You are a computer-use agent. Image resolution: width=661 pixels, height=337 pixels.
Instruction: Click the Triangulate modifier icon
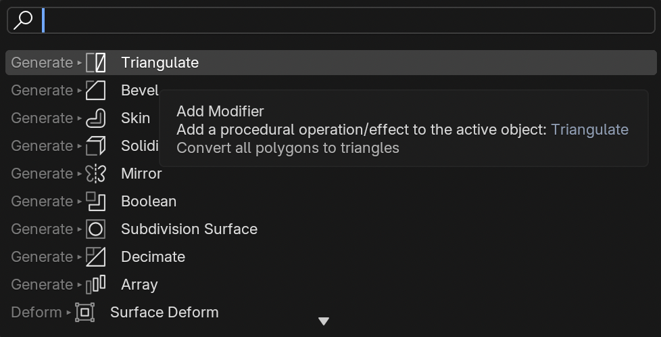click(96, 63)
